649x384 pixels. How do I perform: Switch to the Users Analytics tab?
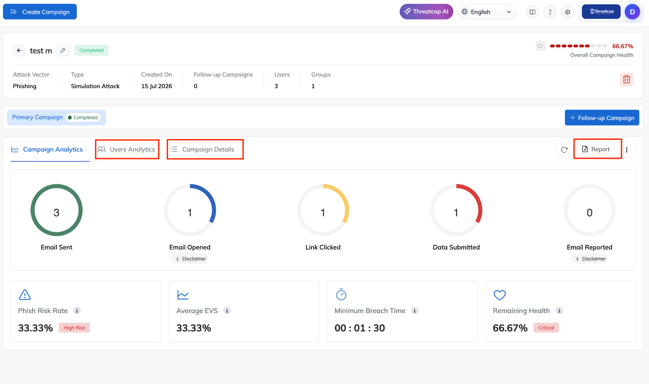pos(127,149)
